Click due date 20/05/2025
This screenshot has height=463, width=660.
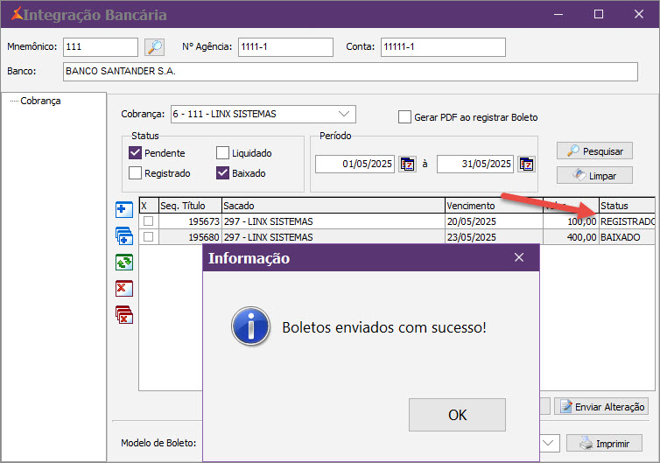pyautogui.click(x=495, y=221)
